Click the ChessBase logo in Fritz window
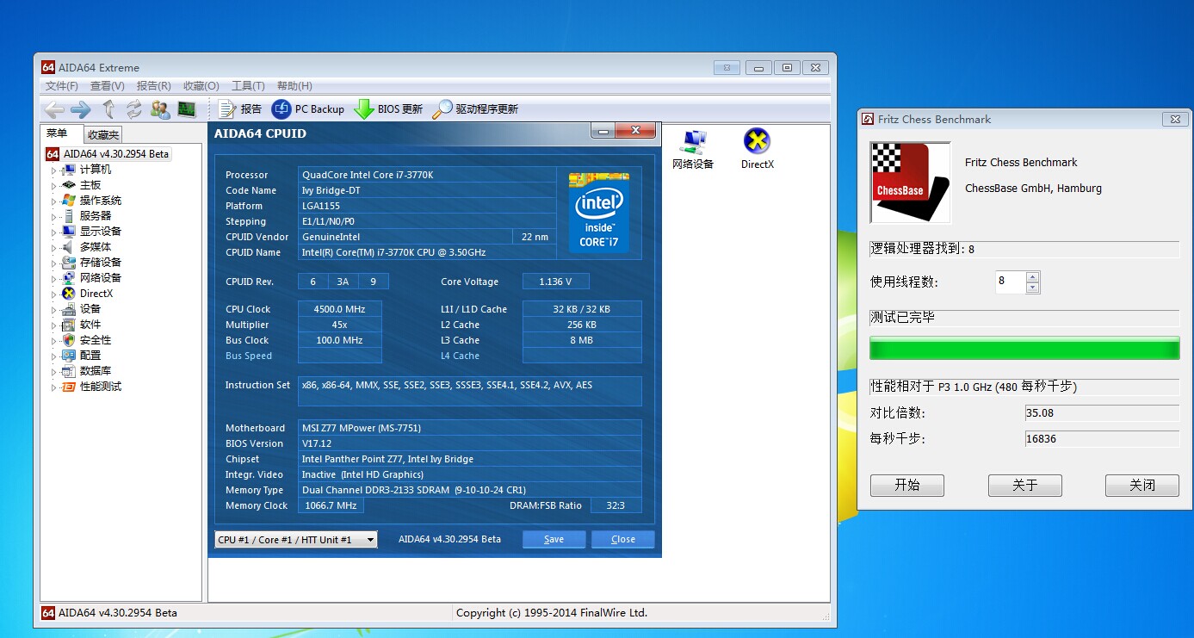 click(x=910, y=182)
